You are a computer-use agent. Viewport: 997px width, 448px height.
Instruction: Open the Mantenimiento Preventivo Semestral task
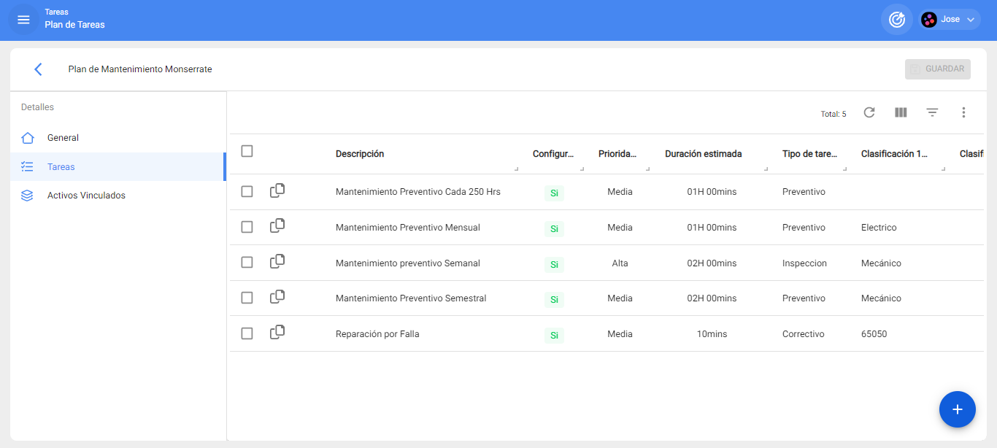[410, 298]
